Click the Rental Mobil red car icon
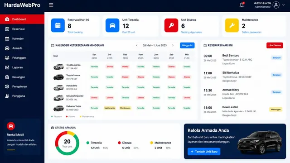Viewport: 290px width, 163px height. tap(11, 126)
